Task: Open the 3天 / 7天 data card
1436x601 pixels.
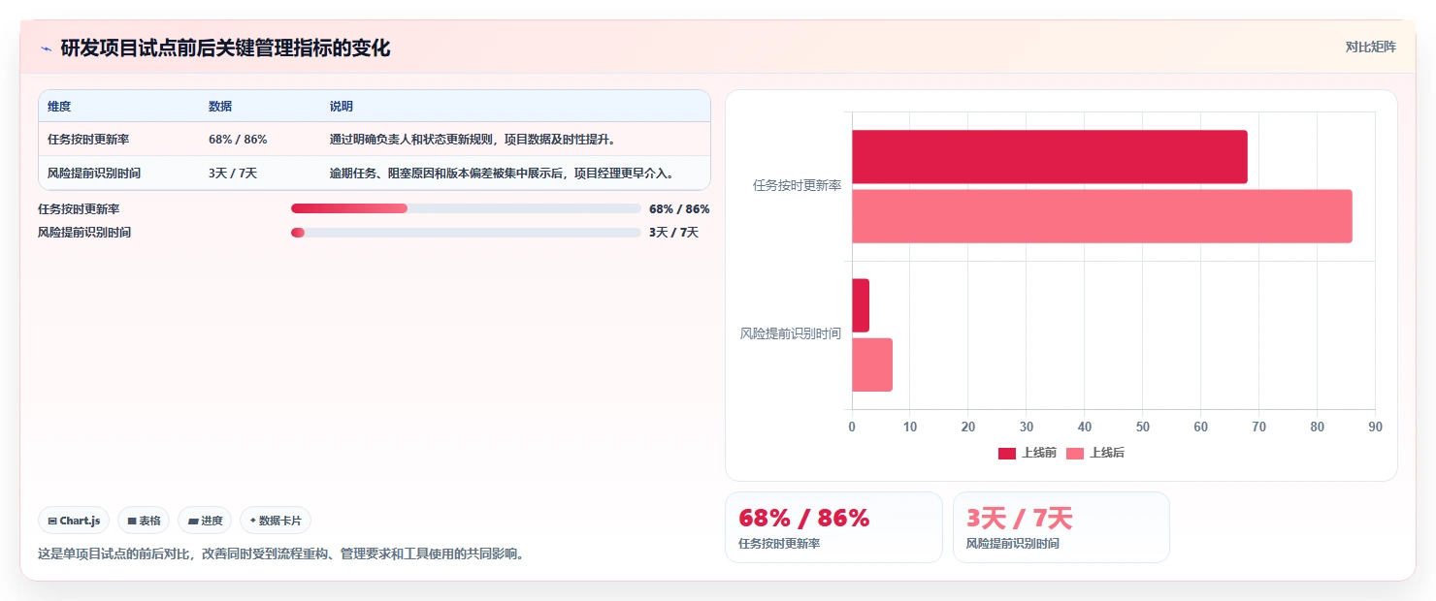Action: tap(1061, 527)
